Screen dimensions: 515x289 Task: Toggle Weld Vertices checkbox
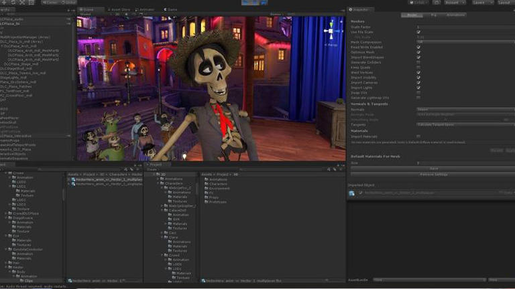point(418,72)
